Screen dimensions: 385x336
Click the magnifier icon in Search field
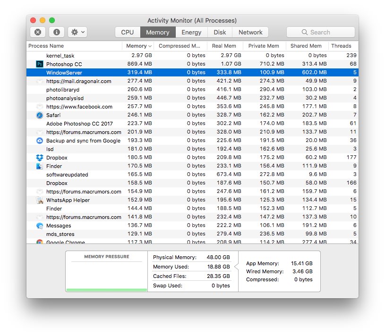pyautogui.click(x=305, y=32)
